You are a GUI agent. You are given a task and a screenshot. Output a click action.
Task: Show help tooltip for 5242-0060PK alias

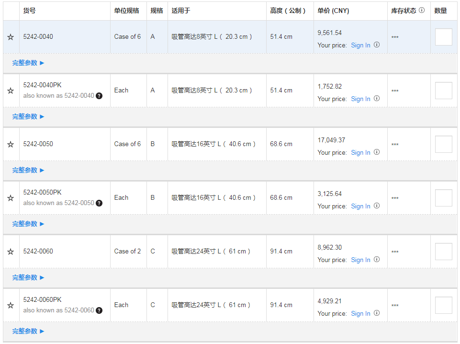coord(99,310)
